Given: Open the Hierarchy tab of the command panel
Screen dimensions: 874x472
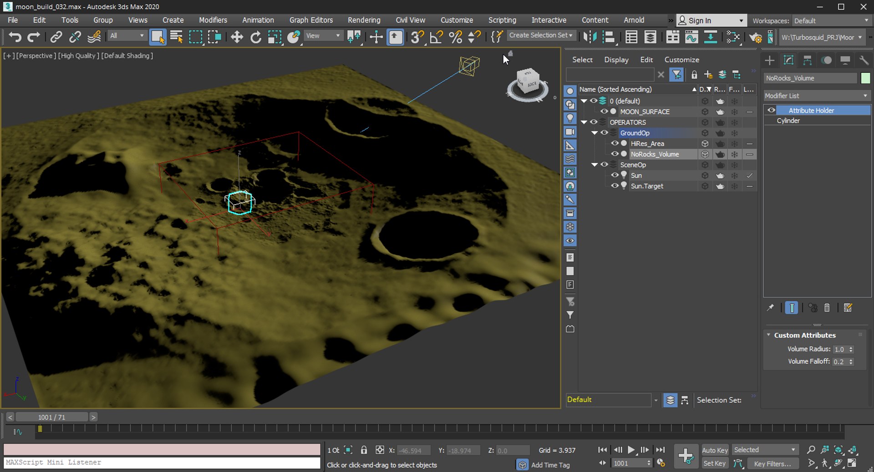Looking at the screenshot, I should coord(808,60).
